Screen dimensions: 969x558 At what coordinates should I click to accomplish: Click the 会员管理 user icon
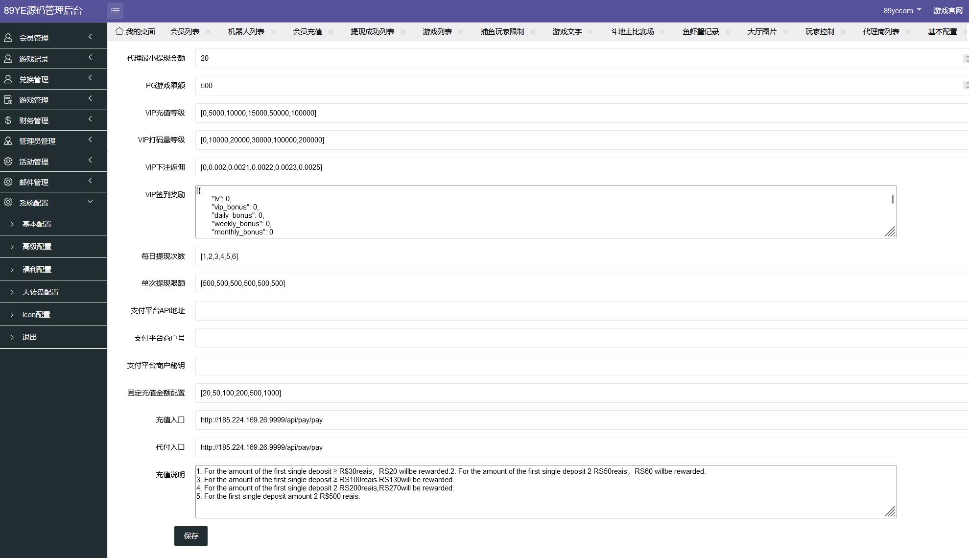[x=8, y=37]
